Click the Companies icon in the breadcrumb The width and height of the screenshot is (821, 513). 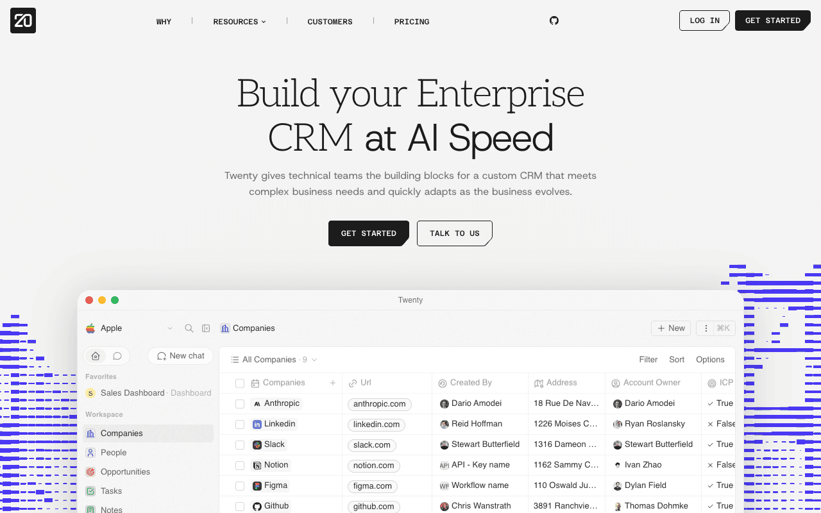(225, 328)
